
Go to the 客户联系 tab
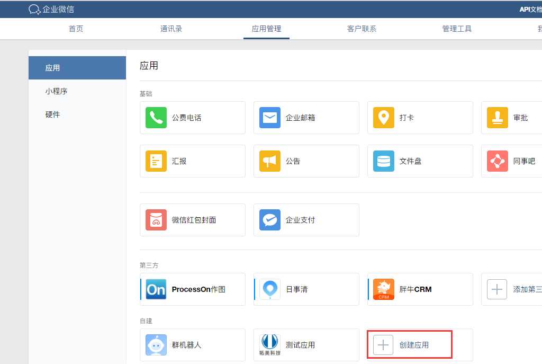pyautogui.click(x=362, y=29)
